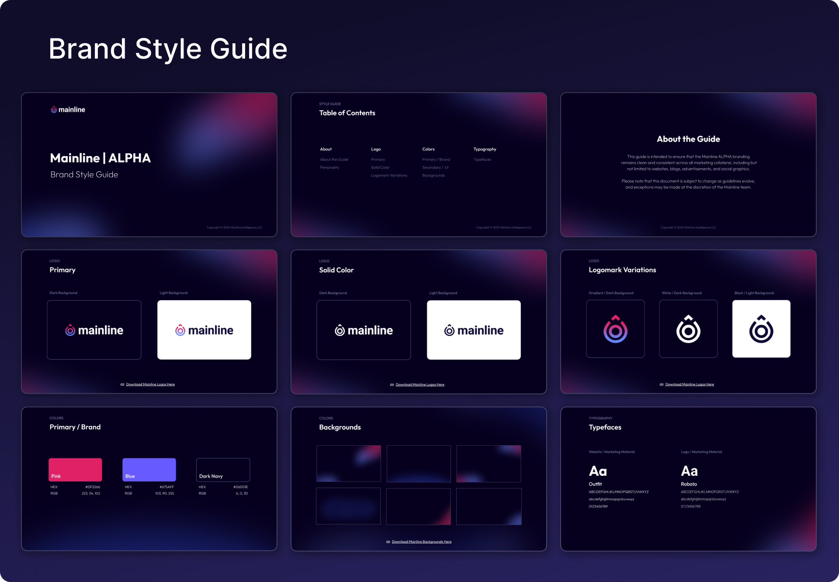The height and width of the screenshot is (582, 839).
Task: Click the gradient logomark on dark background
Action: click(615, 329)
